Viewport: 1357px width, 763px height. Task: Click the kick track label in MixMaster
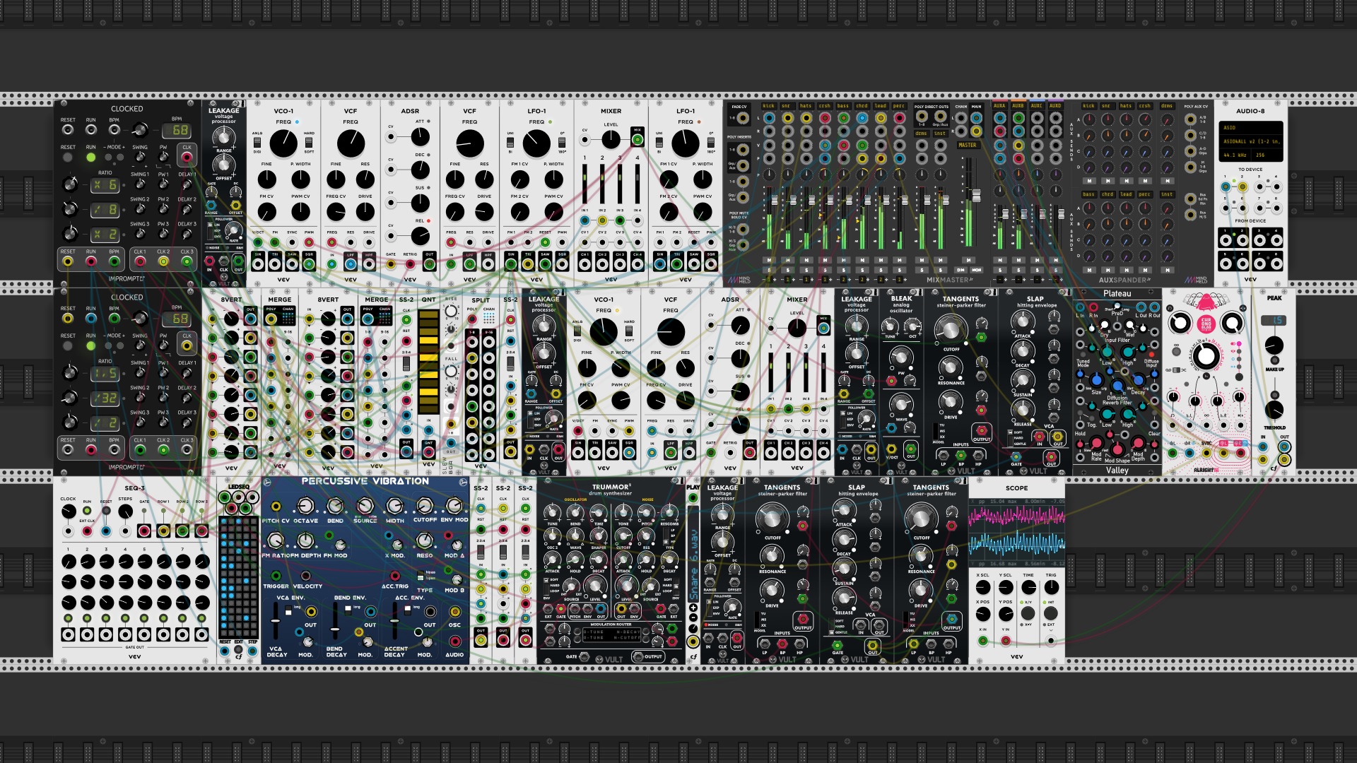(x=768, y=106)
